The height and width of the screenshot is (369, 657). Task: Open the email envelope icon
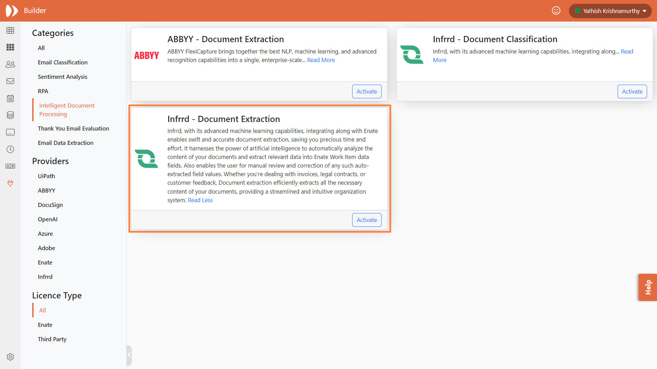[x=10, y=81]
